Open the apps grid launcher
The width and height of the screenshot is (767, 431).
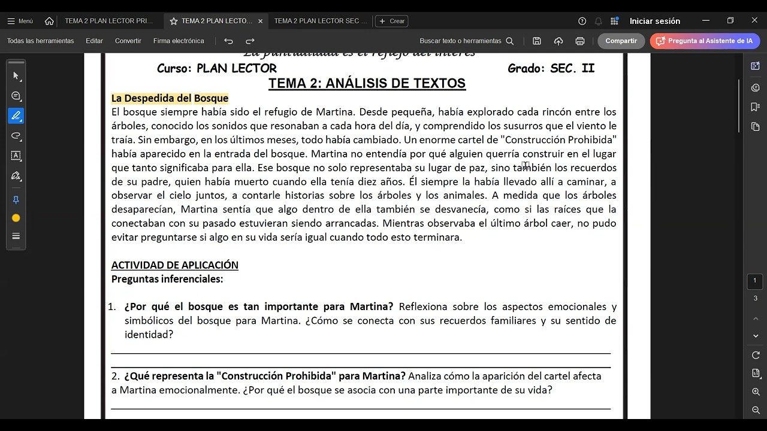tap(614, 21)
